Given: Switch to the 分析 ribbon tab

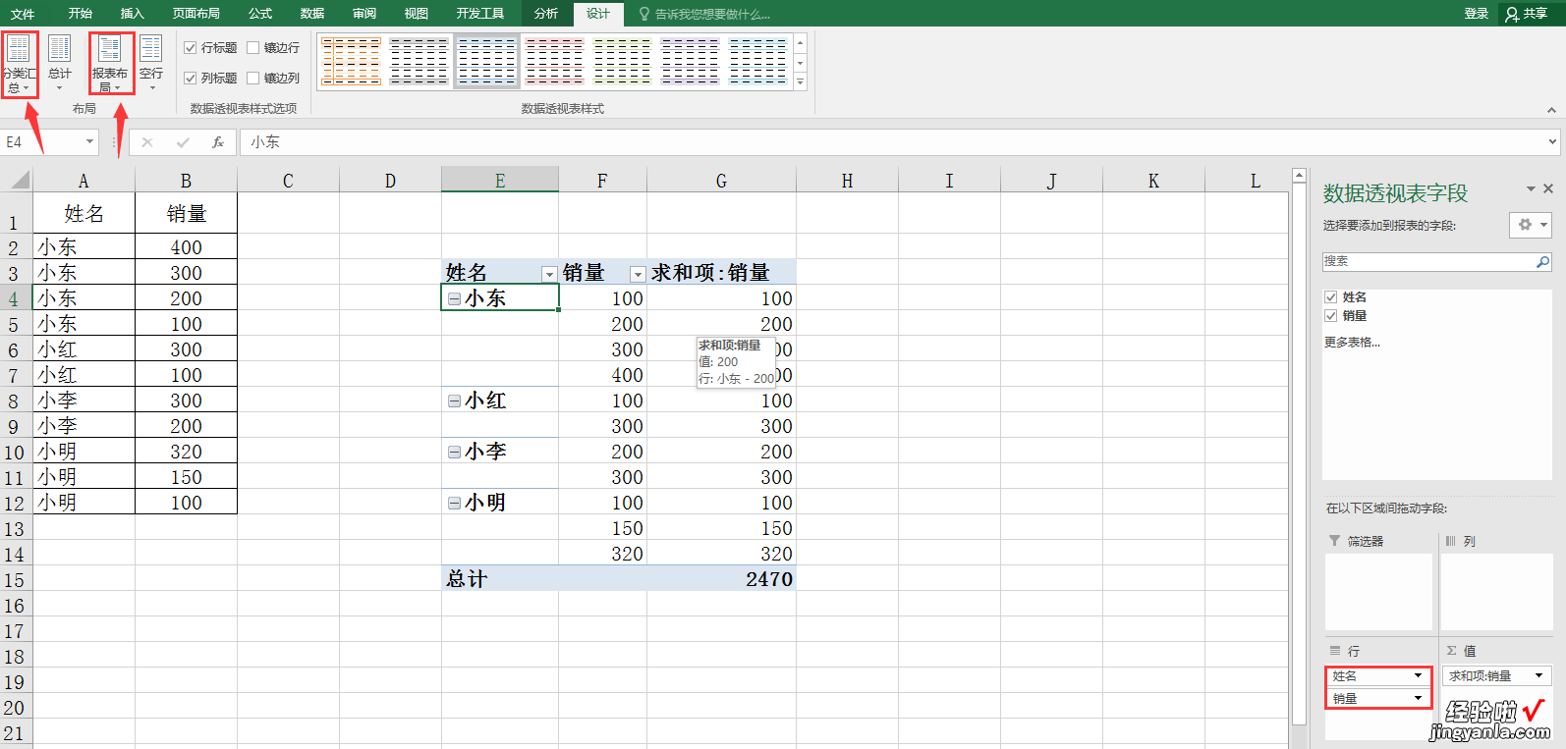Looking at the screenshot, I should [546, 14].
